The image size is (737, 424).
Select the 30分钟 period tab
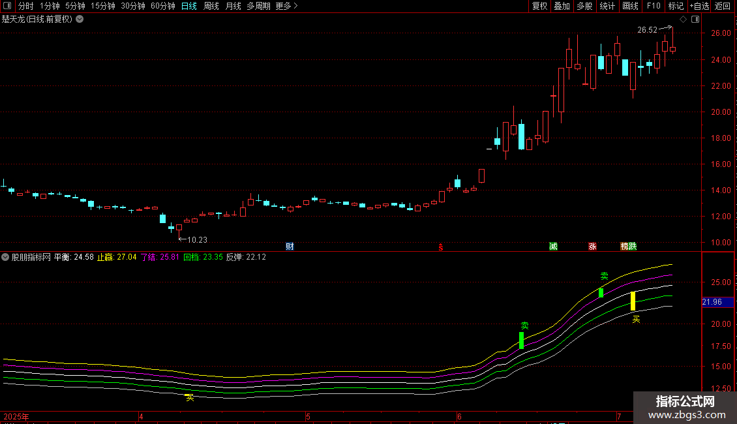[x=133, y=6]
